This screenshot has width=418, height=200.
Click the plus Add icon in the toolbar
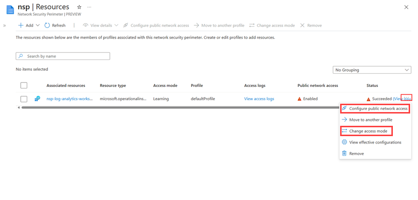pyautogui.click(x=21, y=25)
